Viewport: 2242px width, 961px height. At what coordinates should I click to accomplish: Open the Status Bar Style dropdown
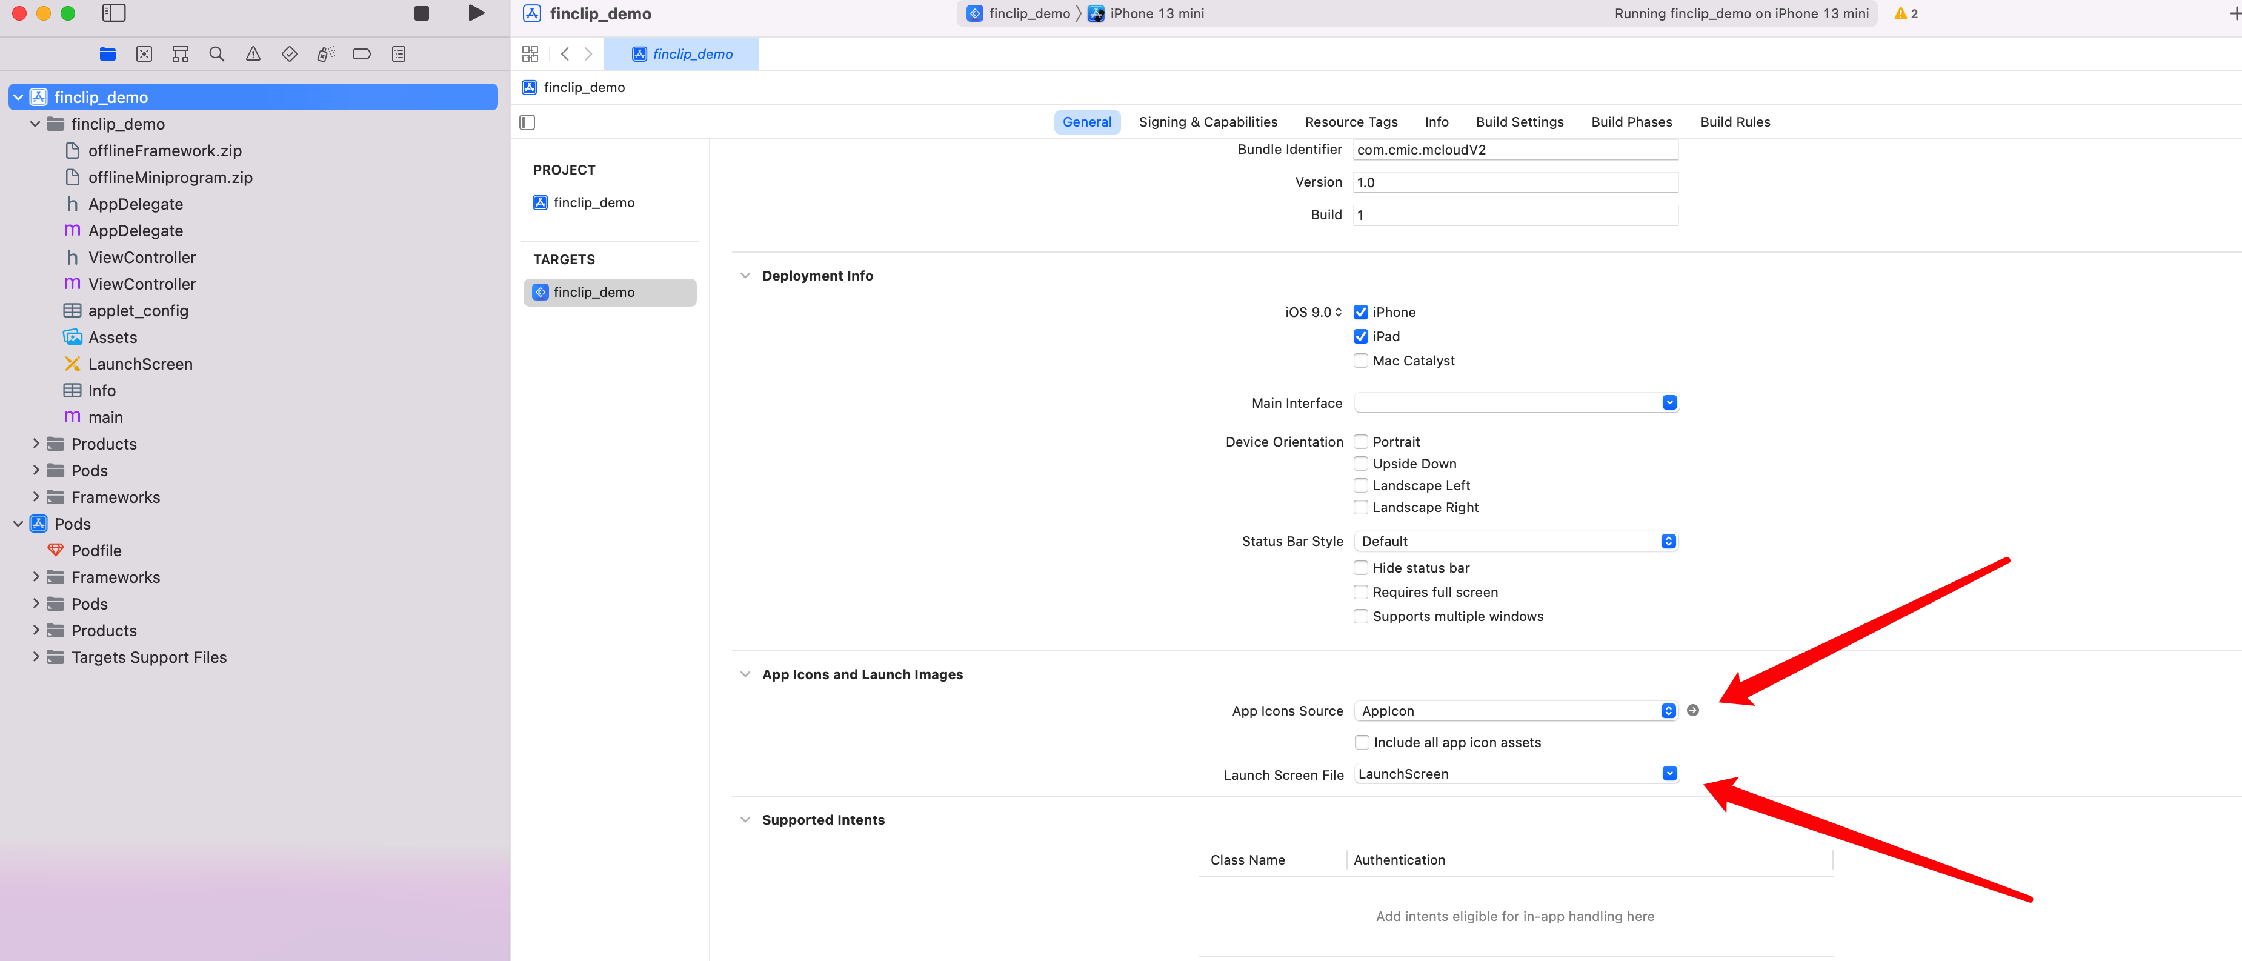1514,540
